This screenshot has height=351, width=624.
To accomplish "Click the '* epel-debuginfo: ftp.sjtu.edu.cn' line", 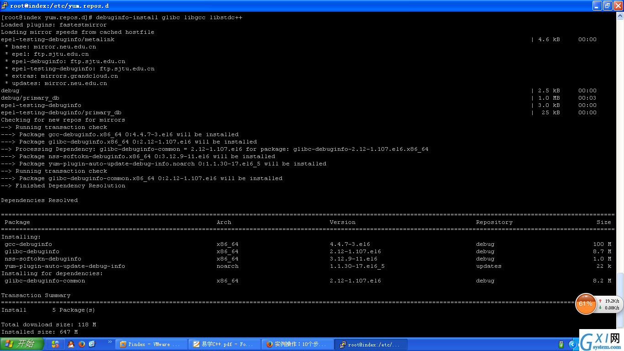I will pos(65,61).
